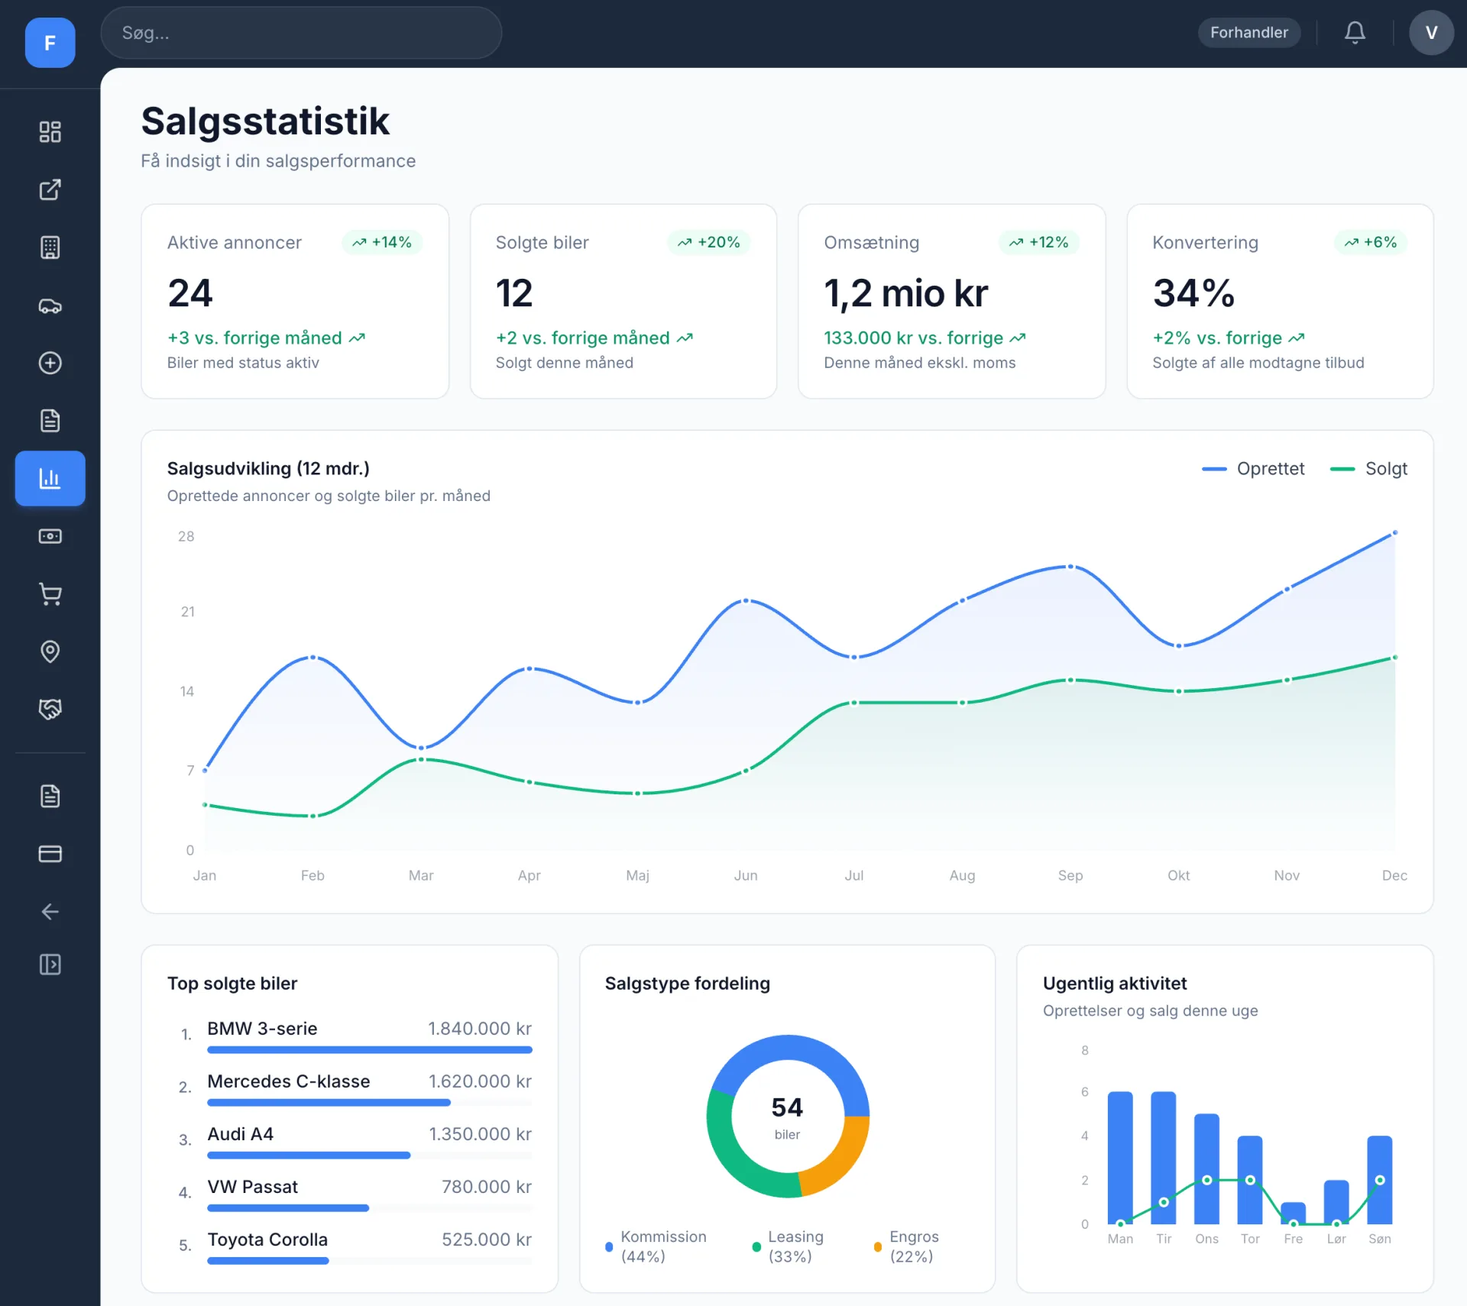Click the Forhandler role badge
The image size is (1467, 1306).
point(1248,33)
